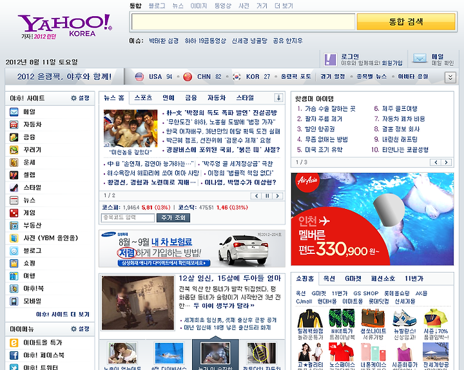Open the YBM dictionary book icon

[x=14, y=238]
